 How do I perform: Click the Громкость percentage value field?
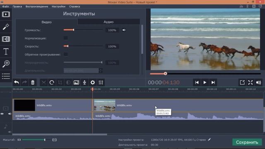coord(112,30)
